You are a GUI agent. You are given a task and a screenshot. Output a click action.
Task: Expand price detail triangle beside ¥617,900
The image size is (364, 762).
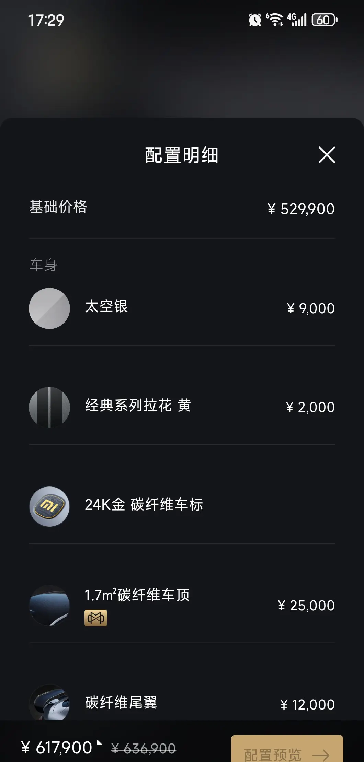pos(100,743)
